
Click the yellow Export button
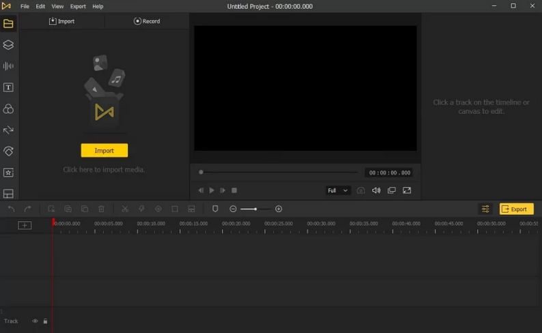tap(517, 209)
